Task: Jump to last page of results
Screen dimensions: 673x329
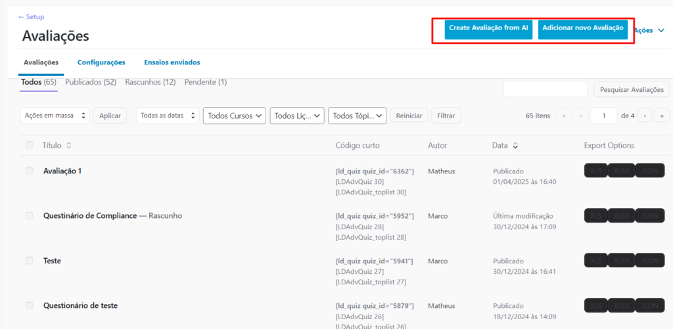Action: tap(661, 116)
